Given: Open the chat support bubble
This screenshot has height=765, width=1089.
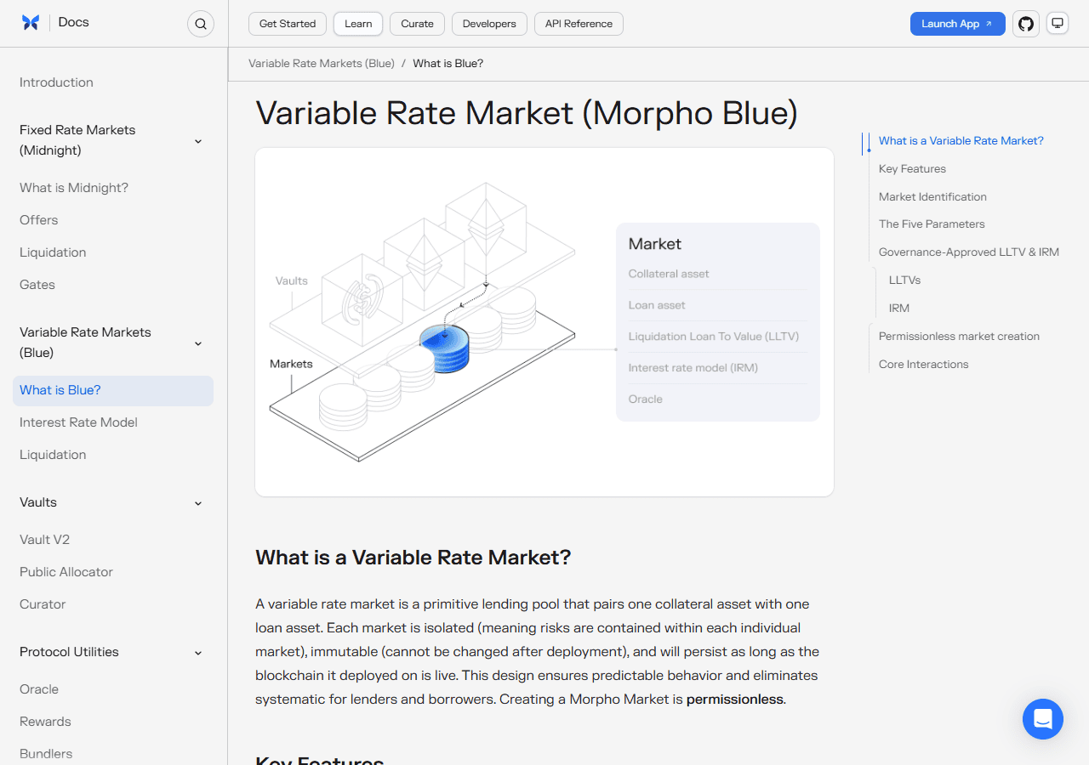Looking at the screenshot, I should [1043, 719].
